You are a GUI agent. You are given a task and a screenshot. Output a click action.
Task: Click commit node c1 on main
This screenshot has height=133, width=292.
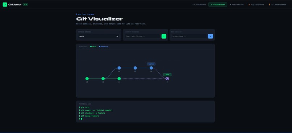(87, 79)
